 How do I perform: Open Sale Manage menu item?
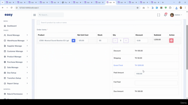pos(13,67)
